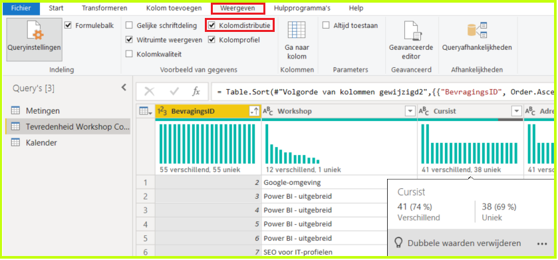Viewport: 558px width, 260px height.
Task: Click the fx function icon
Action: (x=196, y=92)
